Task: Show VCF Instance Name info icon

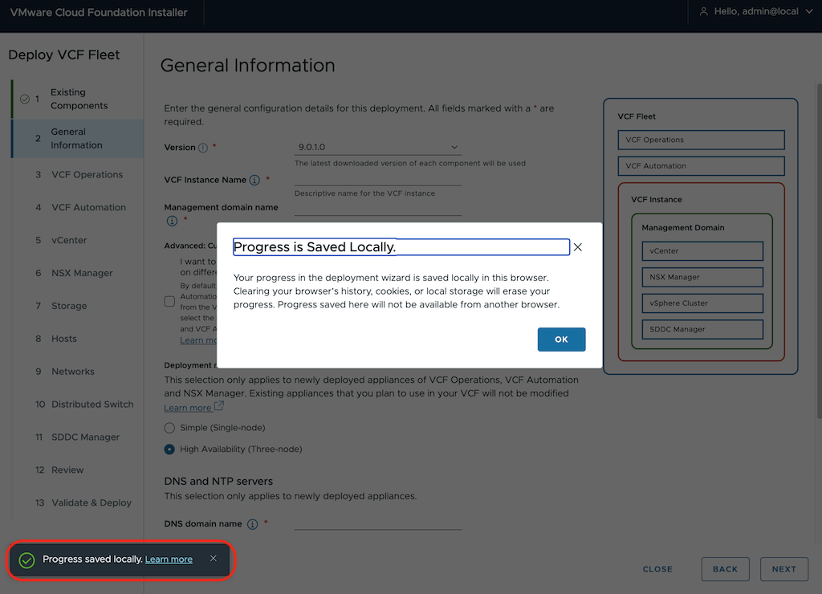Action: pyautogui.click(x=254, y=181)
